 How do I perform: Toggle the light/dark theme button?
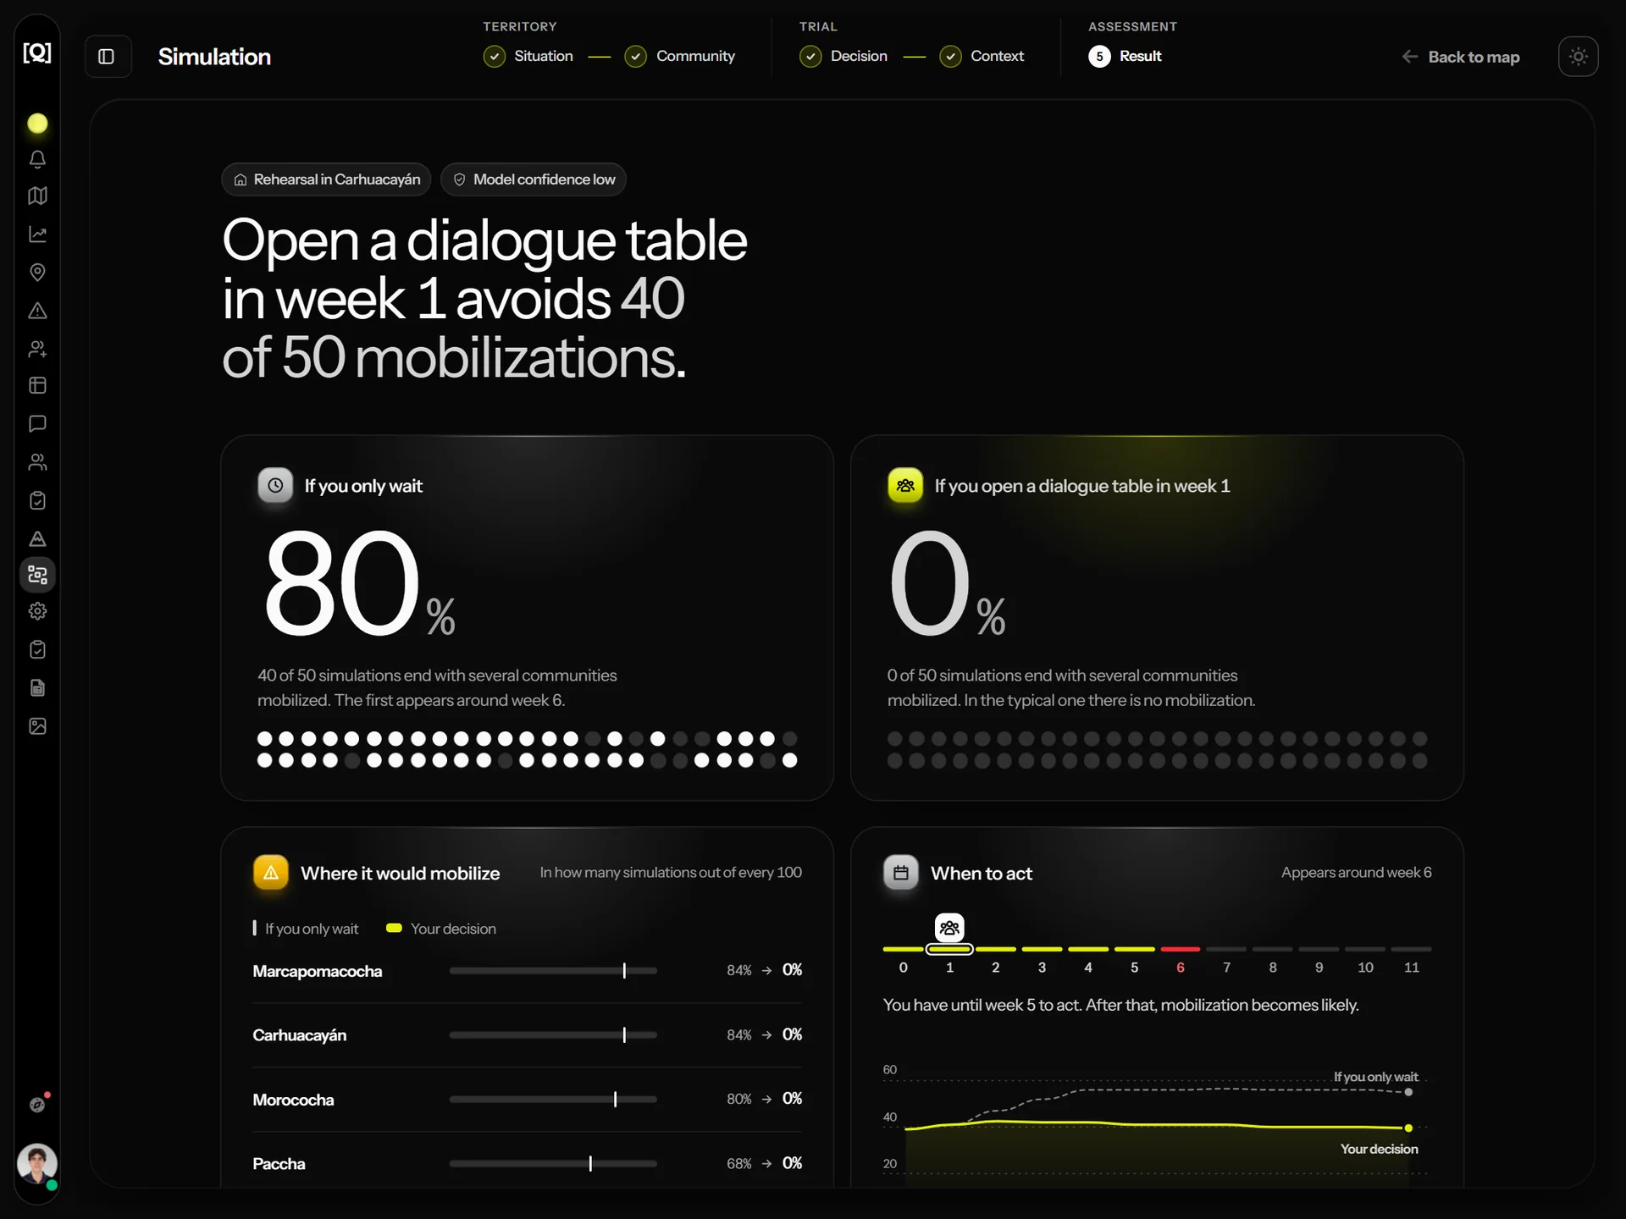1578,57
